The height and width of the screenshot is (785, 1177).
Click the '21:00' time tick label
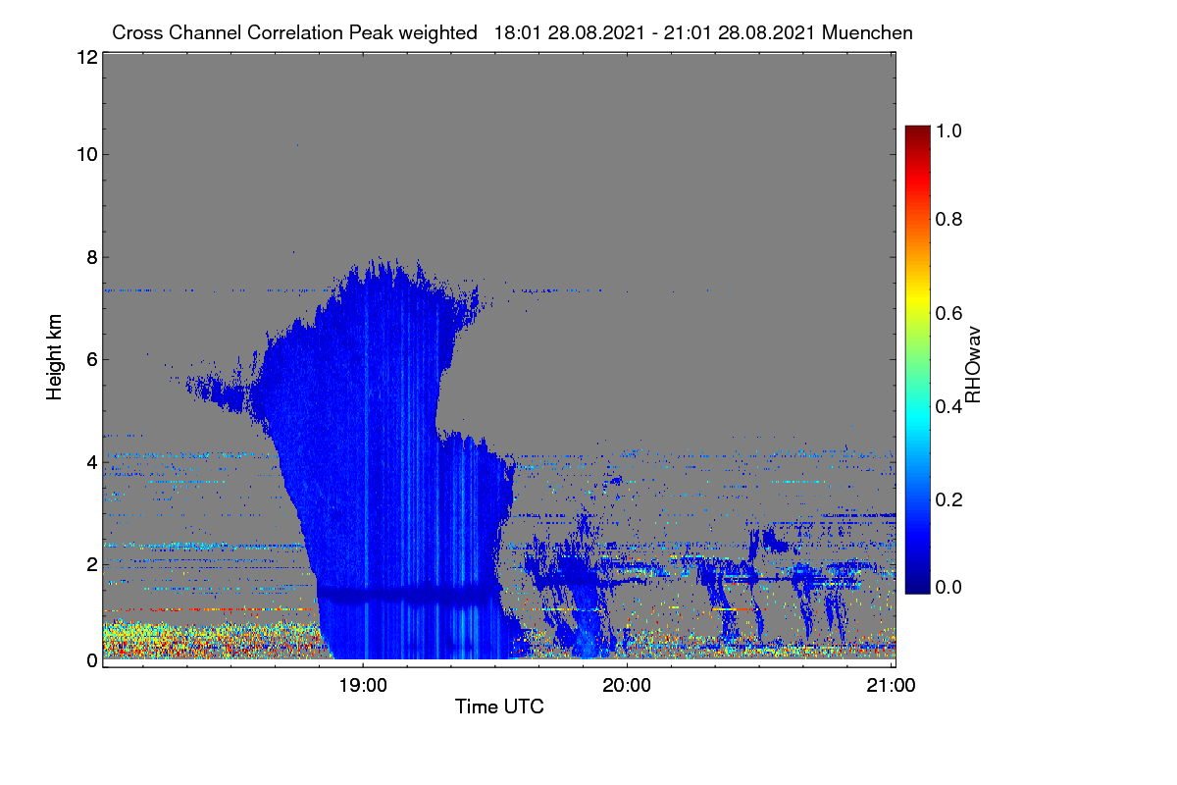892,686
